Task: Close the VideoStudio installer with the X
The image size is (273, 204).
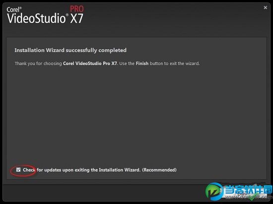Action: click(265, 7)
